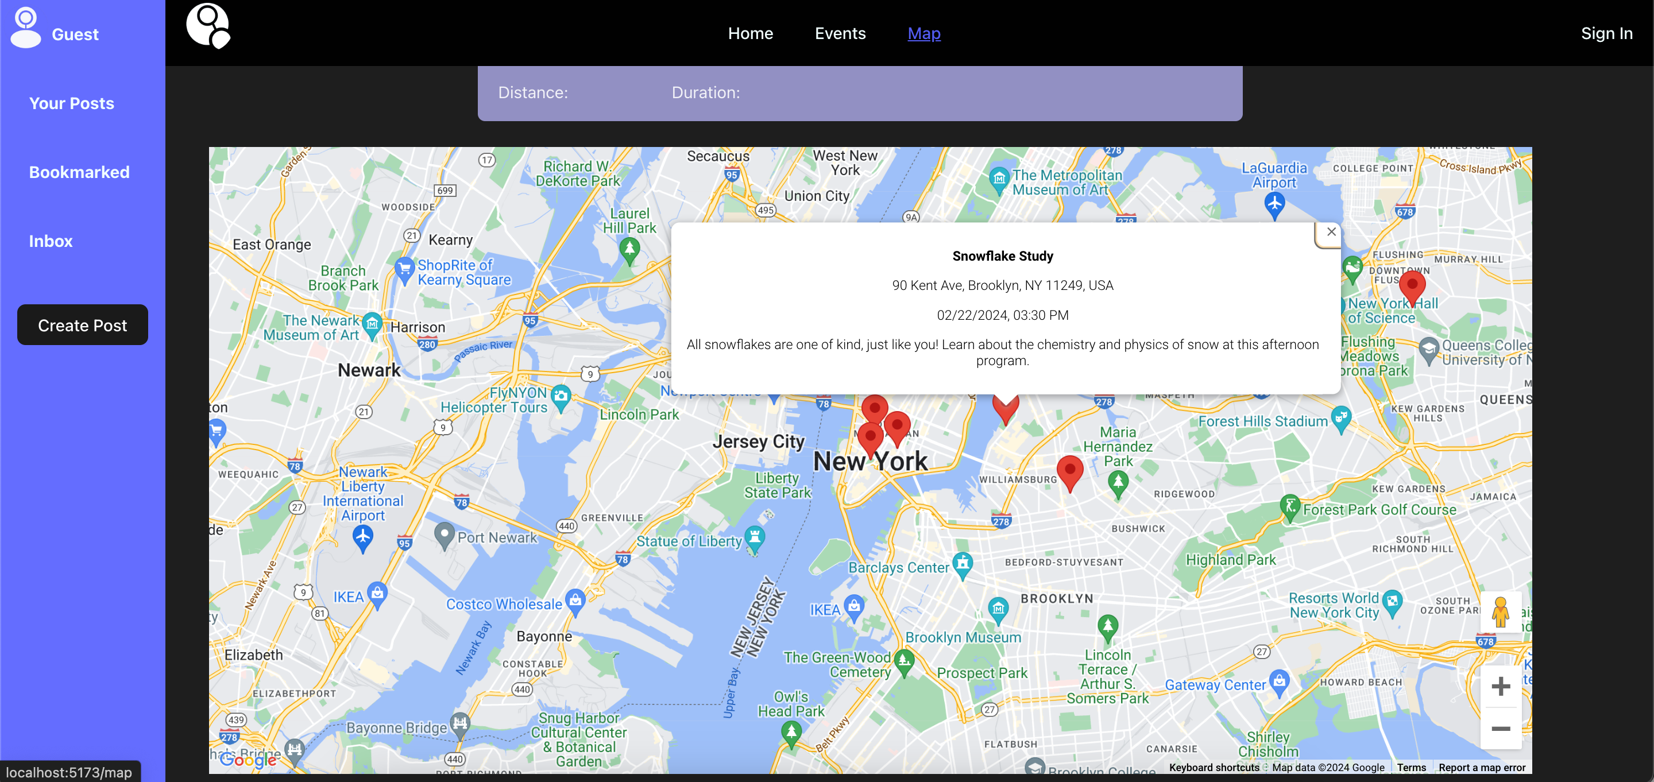Click the Sign In link

coord(1606,33)
